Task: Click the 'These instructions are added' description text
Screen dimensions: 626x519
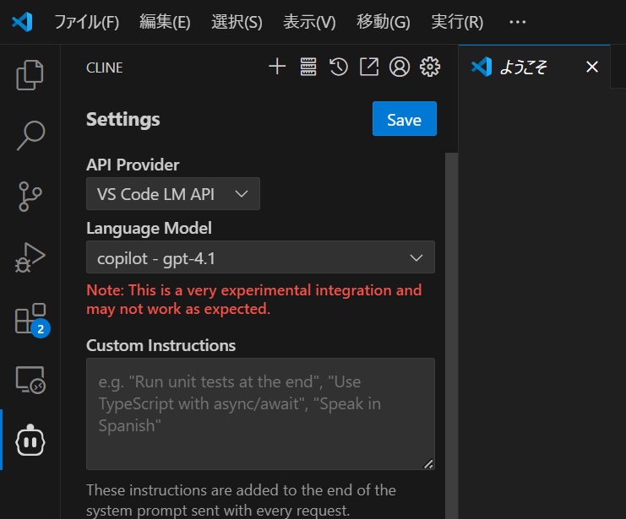Action: point(241,500)
